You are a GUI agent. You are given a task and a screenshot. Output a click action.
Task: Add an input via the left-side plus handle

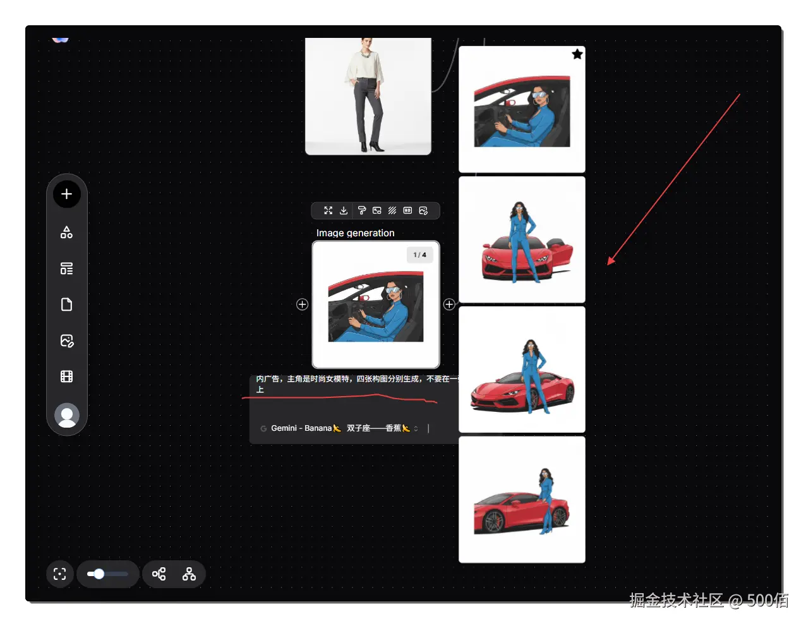click(302, 304)
